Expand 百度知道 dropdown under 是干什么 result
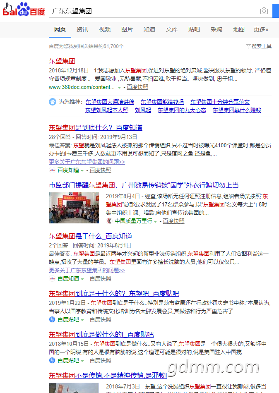279x393 pixels. point(82,279)
